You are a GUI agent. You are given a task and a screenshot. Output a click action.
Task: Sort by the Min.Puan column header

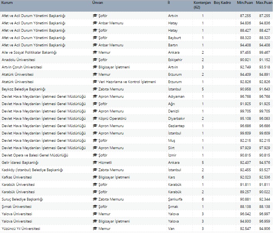245,3
